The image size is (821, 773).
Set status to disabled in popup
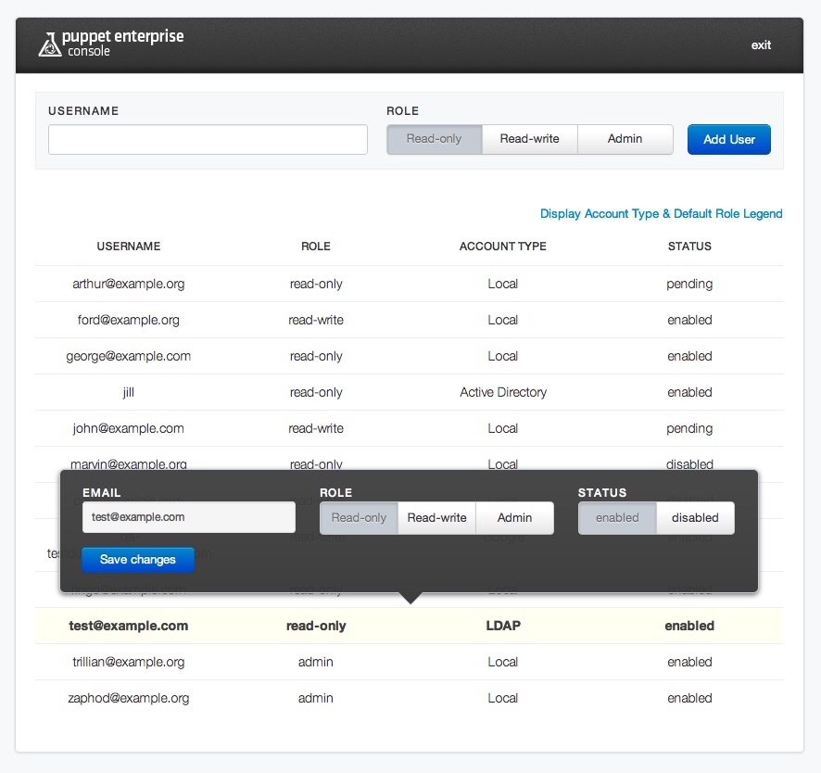[695, 518]
